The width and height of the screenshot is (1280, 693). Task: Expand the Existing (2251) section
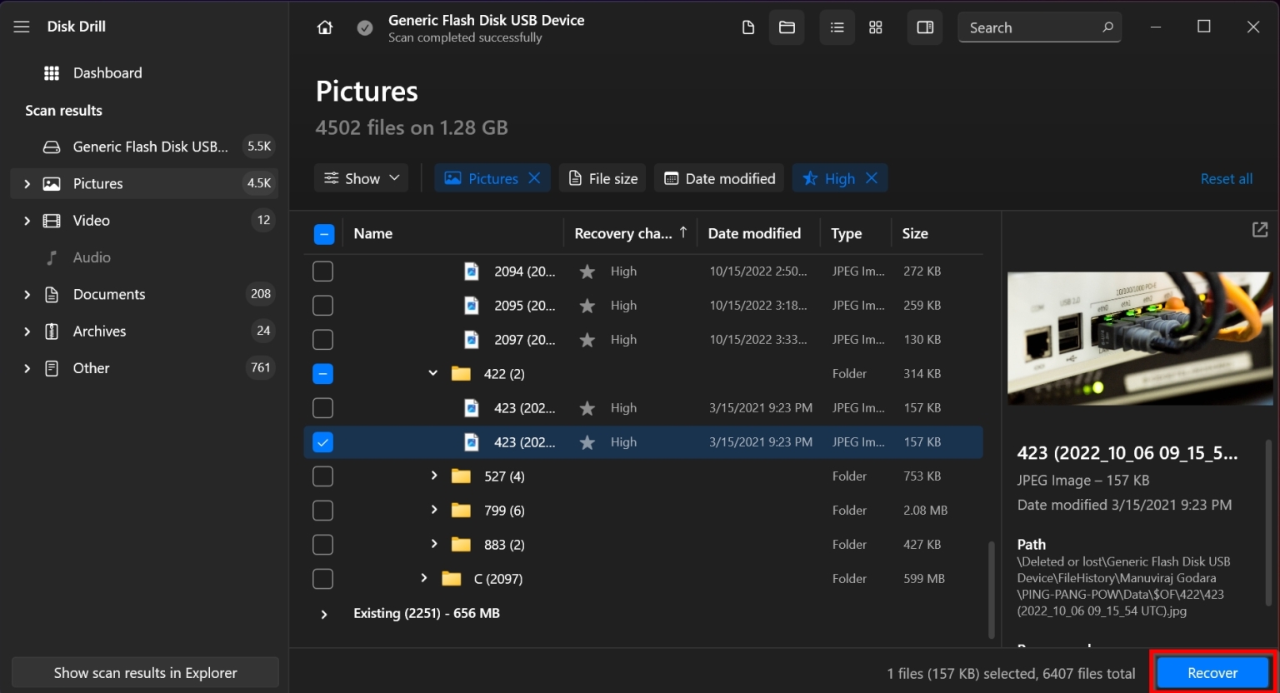324,613
